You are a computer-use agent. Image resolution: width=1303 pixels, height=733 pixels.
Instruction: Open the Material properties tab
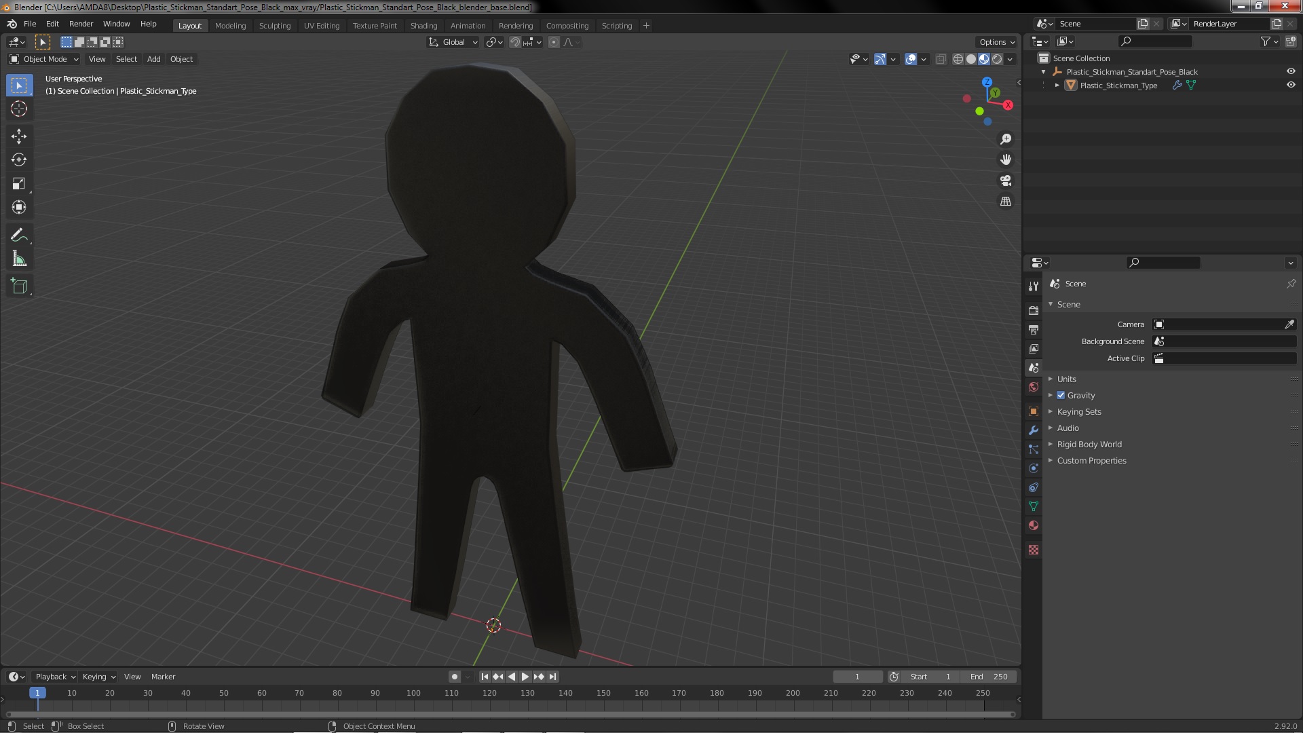(x=1034, y=525)
